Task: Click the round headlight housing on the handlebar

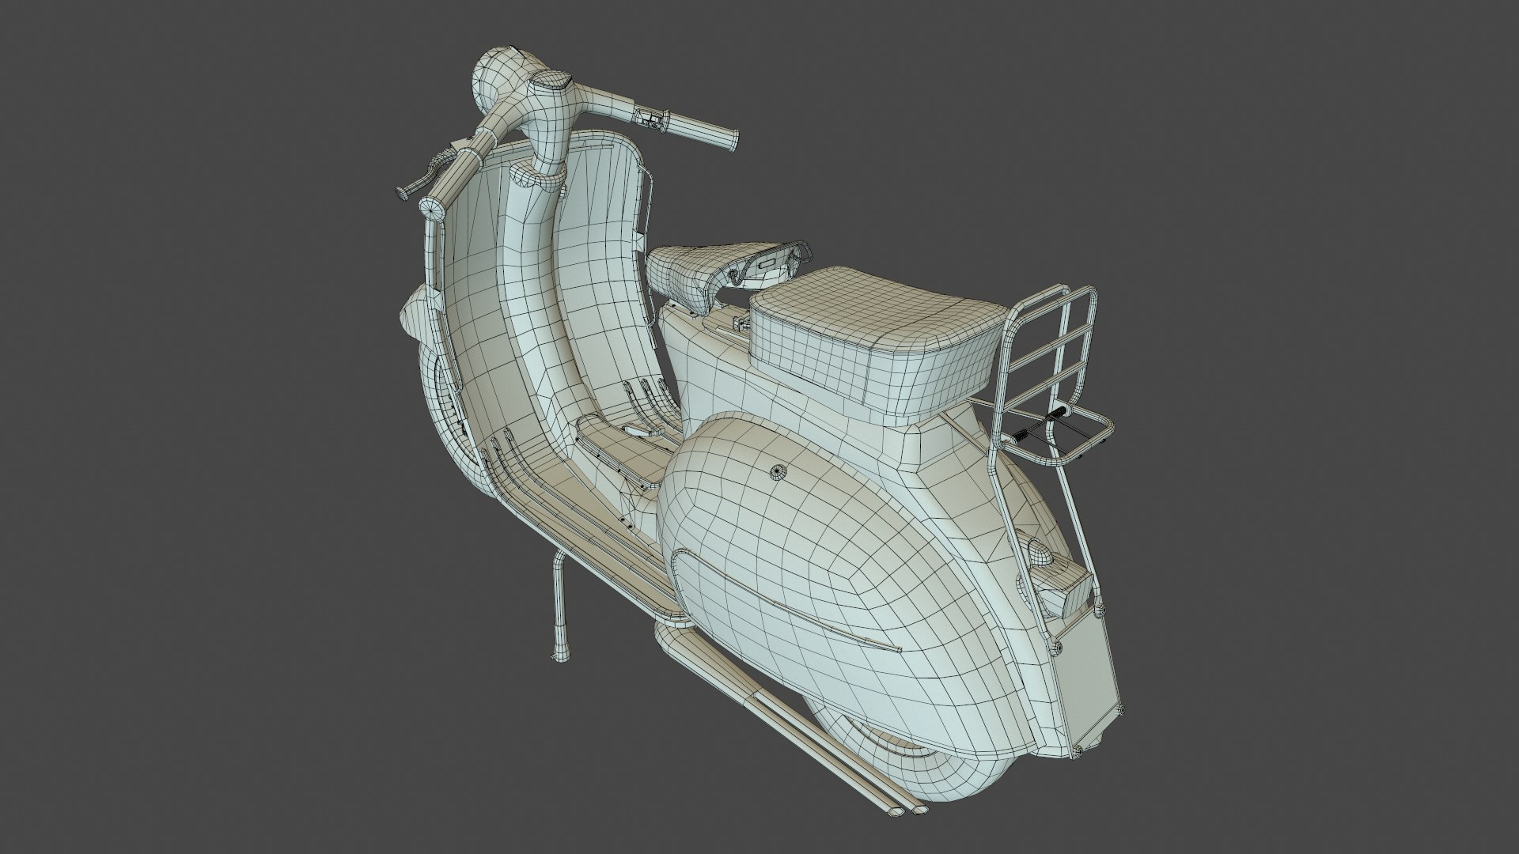Action: [x=498, y=77]
